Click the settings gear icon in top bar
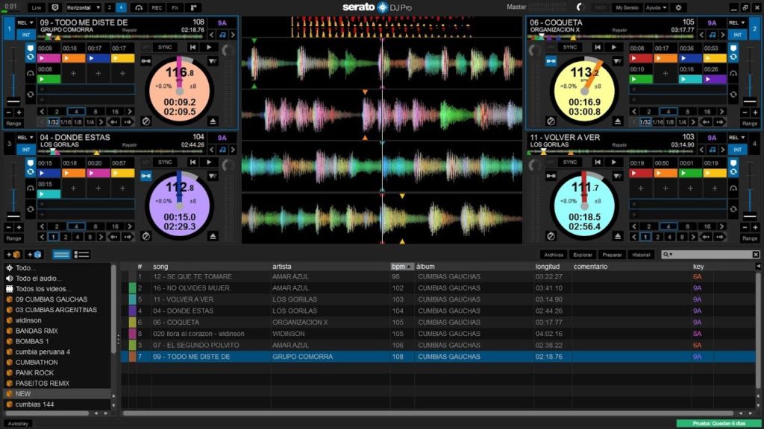The width and height of the screenshot is (764, 429). pos(678,7)
